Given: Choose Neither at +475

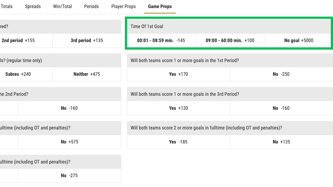Looking at the screenshot, I should coord(87,74).
